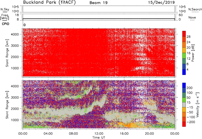Click the 'Time UT' axis label

(x=99, y=137)
